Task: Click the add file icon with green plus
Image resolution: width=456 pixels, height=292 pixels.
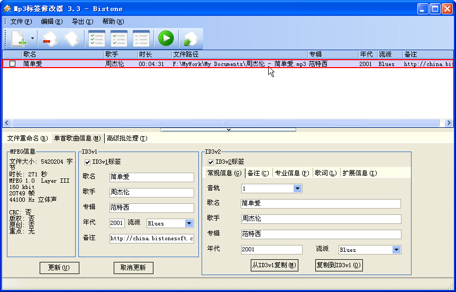Action: pyautogui.click(x=19, y=39)
